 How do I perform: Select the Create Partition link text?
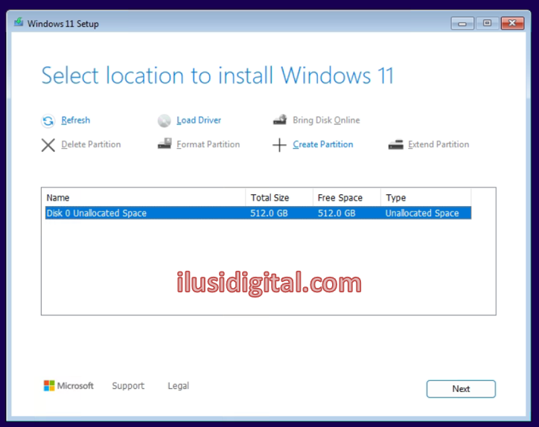click(322, 144)
